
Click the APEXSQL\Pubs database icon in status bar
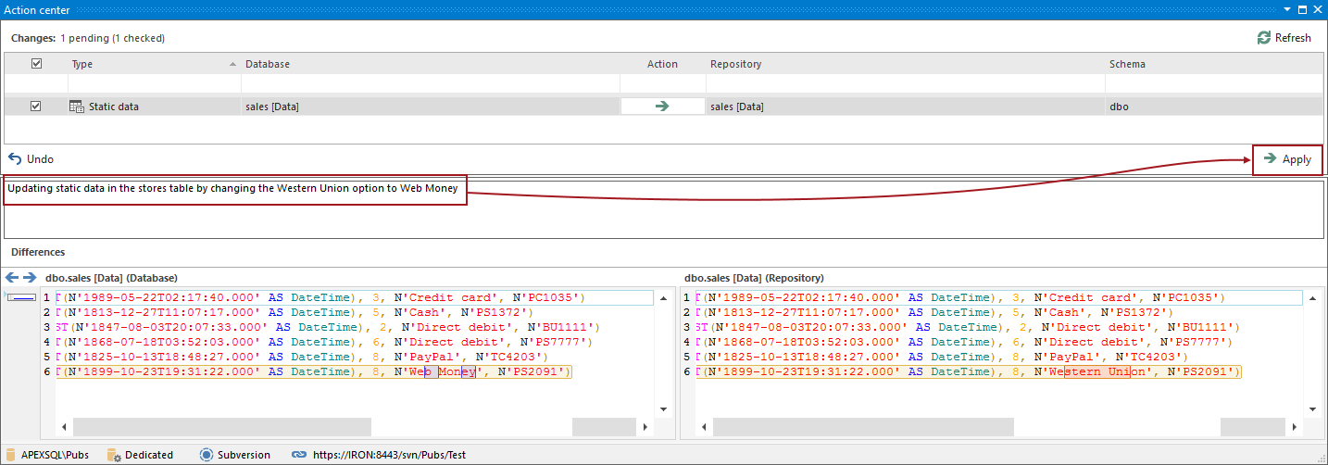9,455
